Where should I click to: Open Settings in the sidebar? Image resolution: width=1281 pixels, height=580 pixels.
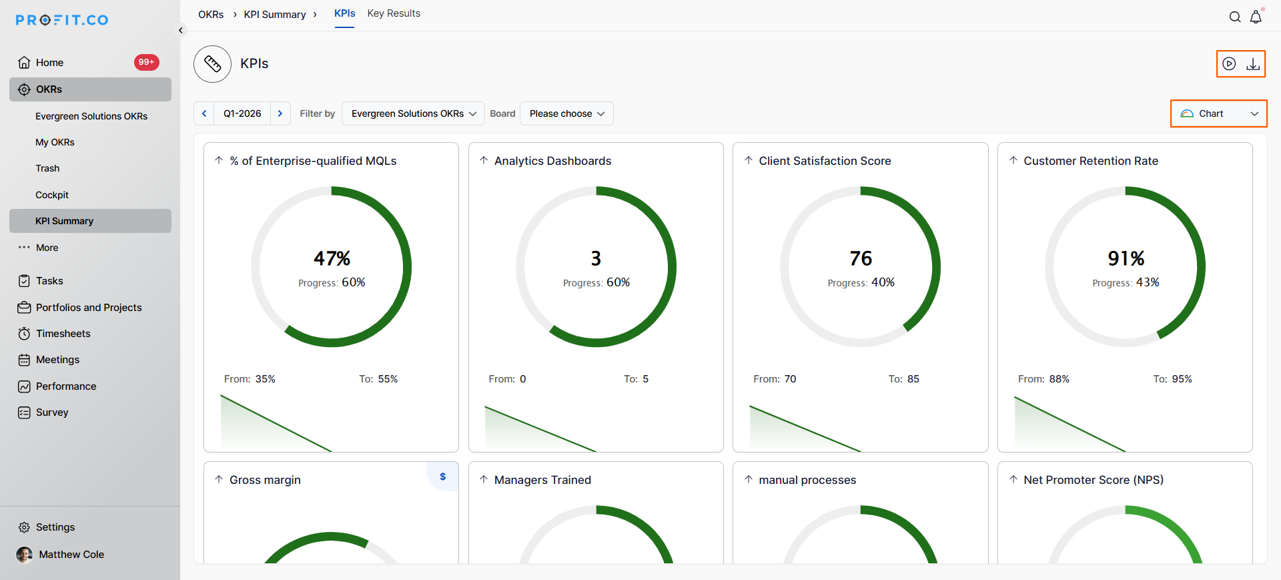(55, 527)
